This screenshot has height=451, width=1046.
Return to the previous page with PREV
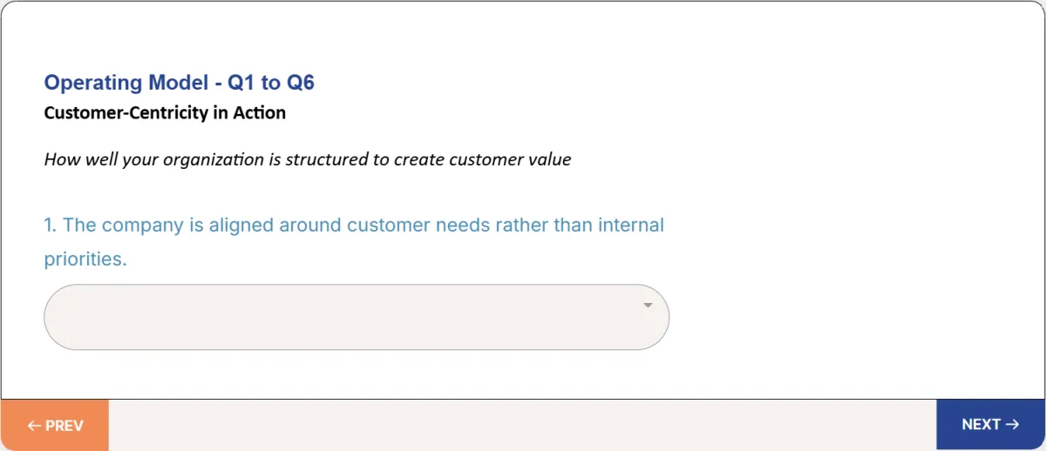pos(55,426)
